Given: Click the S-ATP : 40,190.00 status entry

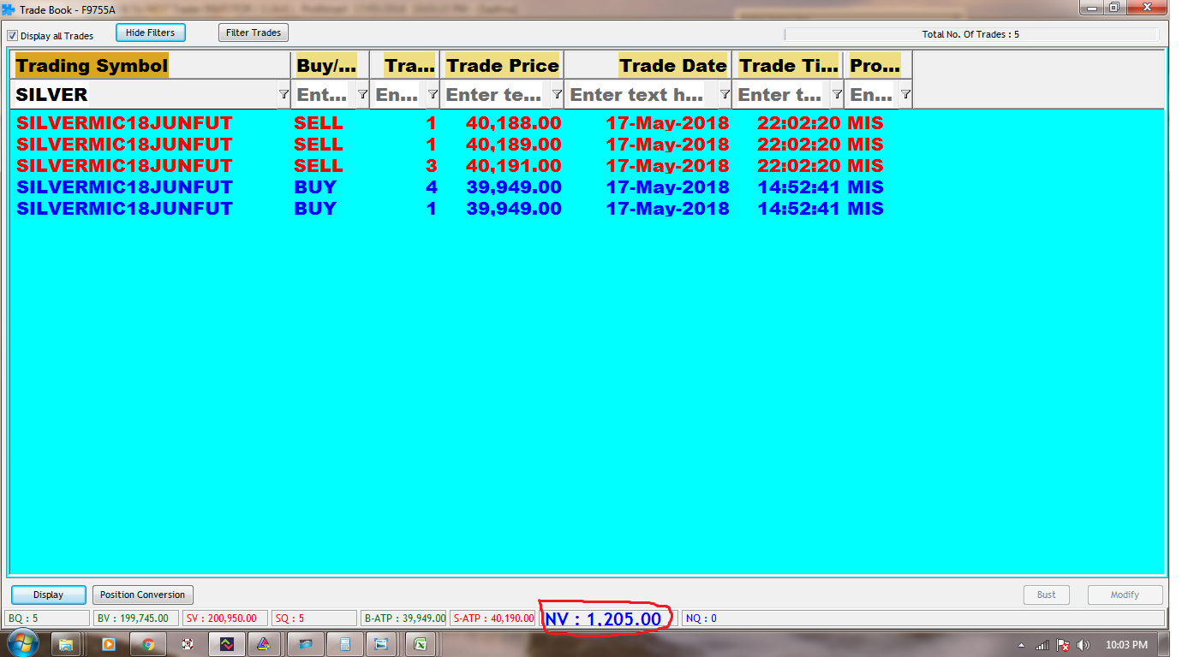Looking at the screenshot, I should click(493, 618).
